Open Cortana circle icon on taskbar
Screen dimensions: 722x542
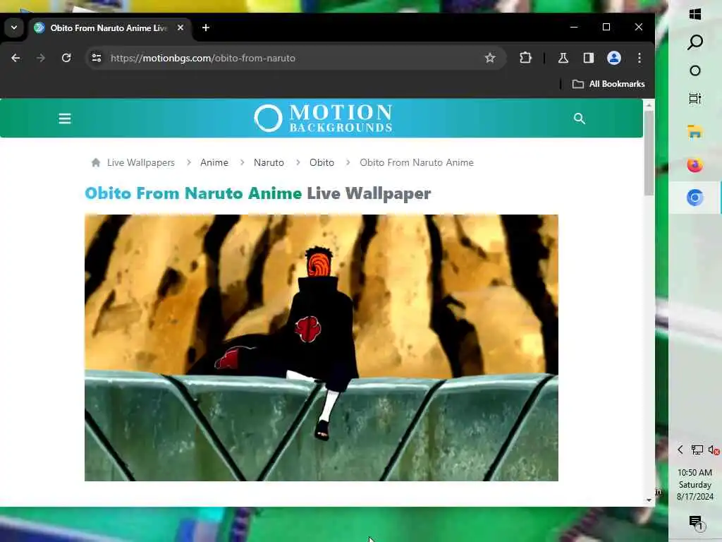(x=695, y=71)
